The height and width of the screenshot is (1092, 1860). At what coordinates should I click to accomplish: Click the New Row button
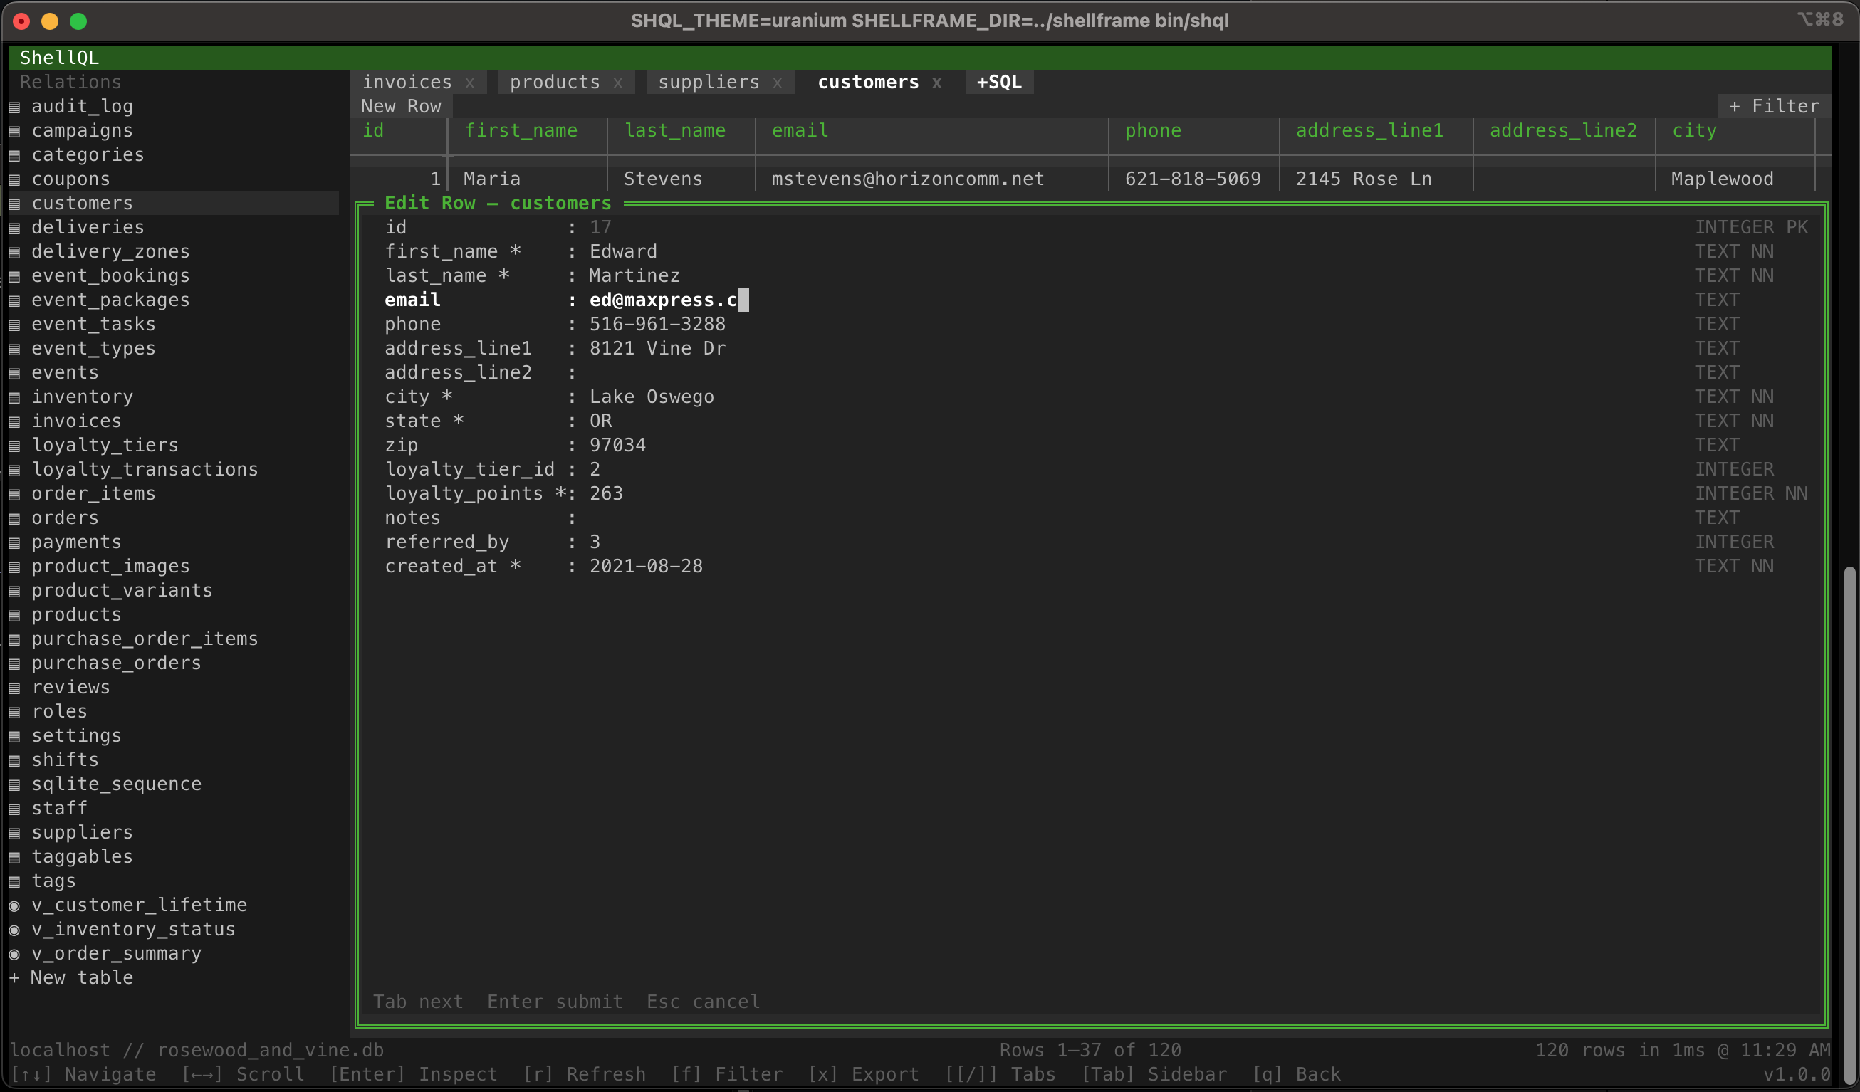coord(401,106)
